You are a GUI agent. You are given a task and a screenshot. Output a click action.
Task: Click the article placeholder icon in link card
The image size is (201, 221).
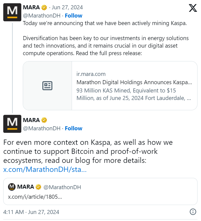(x=47, y=86)
